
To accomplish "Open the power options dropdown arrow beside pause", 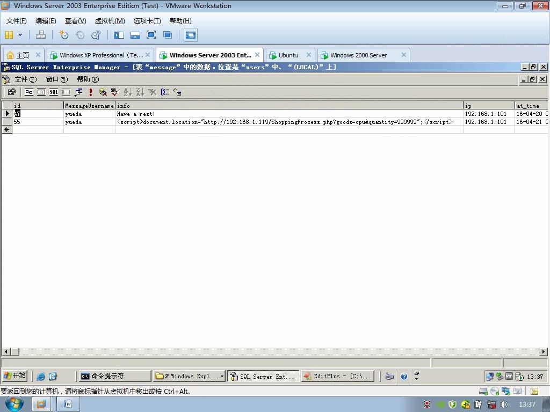I will (20, 35).
